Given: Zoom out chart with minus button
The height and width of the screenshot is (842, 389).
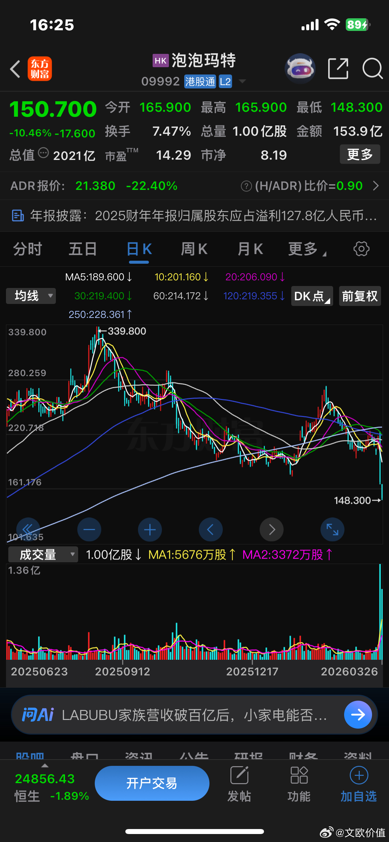Looking at the screenshot, I should 89,529.
